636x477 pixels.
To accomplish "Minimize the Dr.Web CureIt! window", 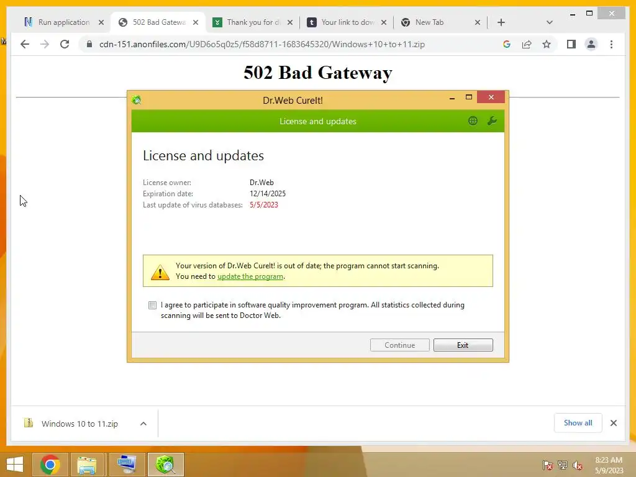I will [452, 98].
